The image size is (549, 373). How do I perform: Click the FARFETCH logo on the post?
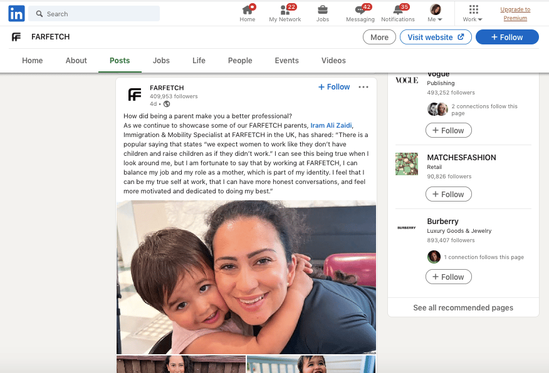tap(135, 95)
